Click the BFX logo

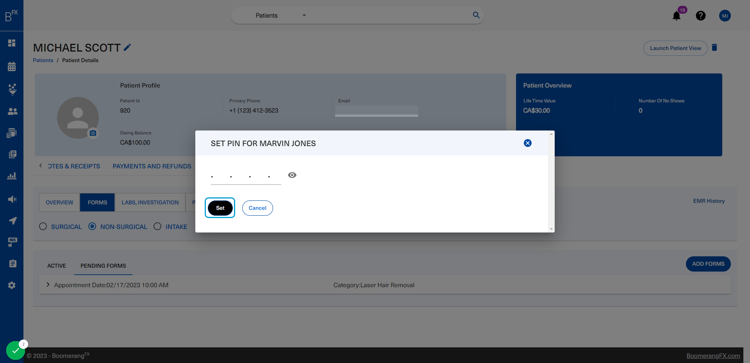coord(12,16)
